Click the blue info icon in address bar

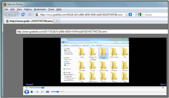[x=130, y=14]
